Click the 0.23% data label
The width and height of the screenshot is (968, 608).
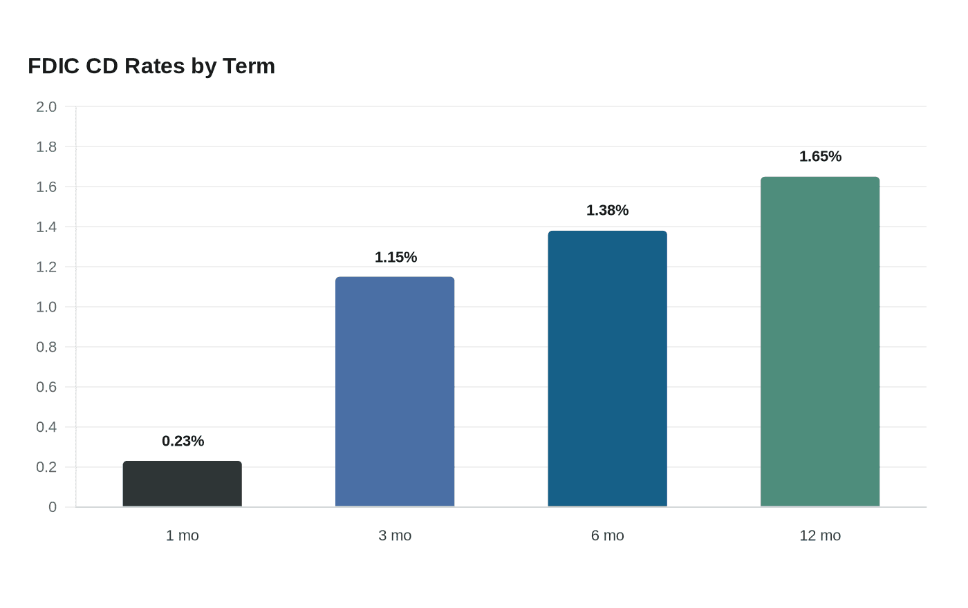(183, 441)
